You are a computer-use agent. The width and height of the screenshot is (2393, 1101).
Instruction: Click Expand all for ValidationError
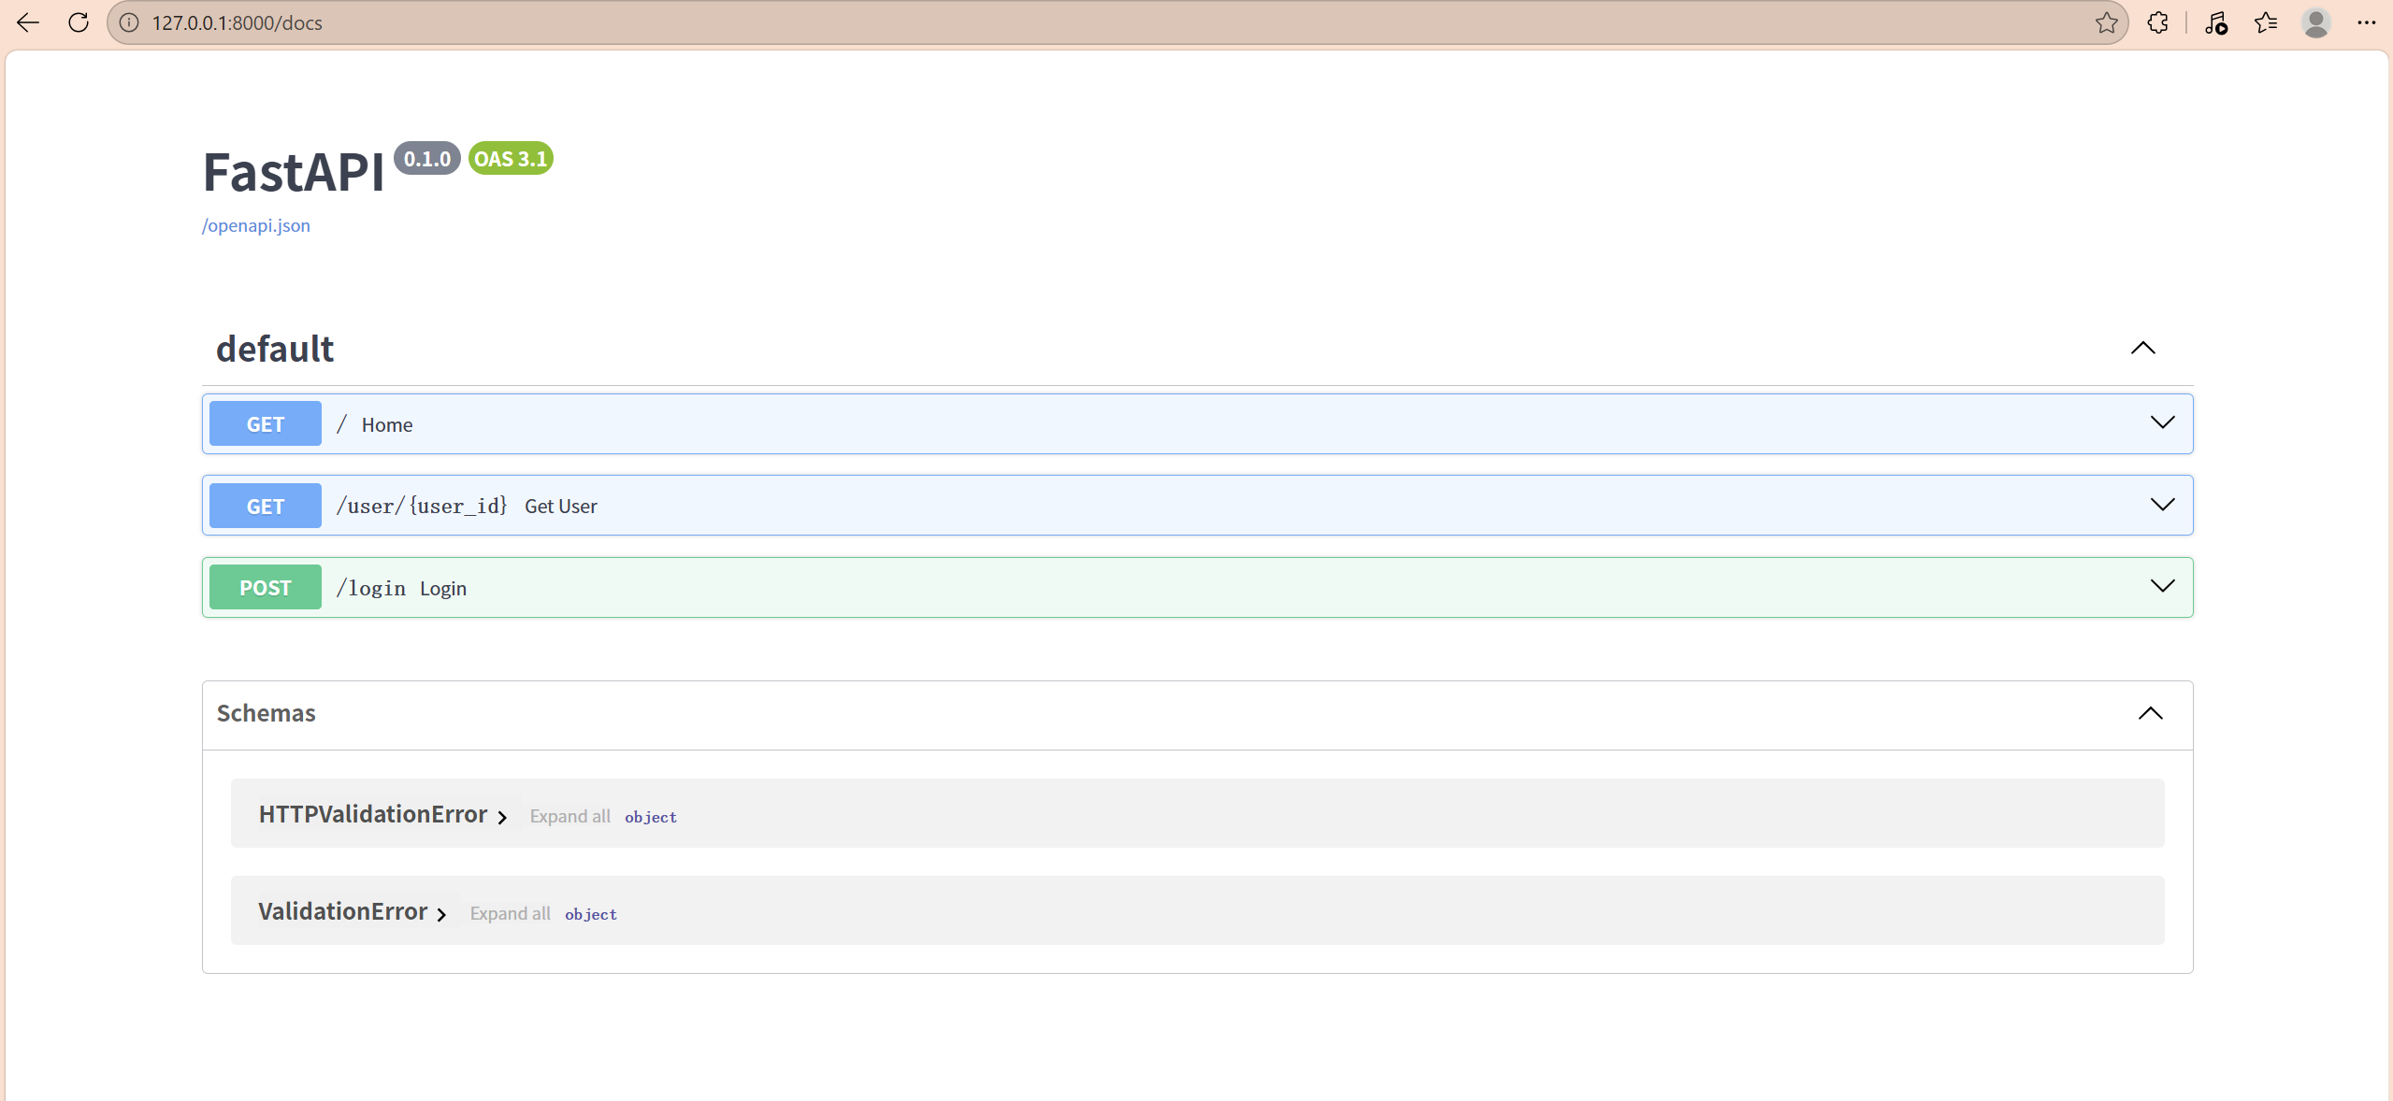(510, 913)
